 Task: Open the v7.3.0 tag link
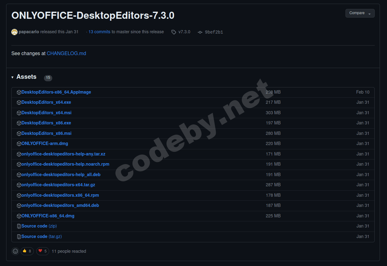click(184, 32)
